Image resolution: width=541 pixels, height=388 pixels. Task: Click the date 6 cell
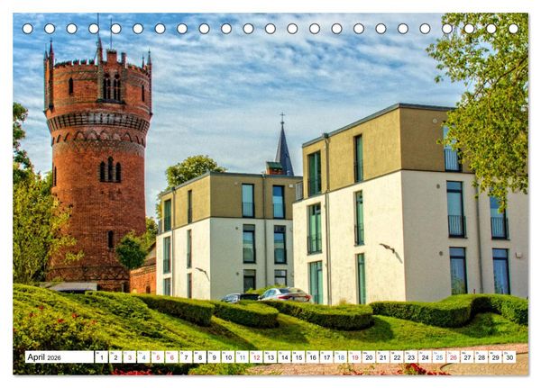[x=172, y=357]
